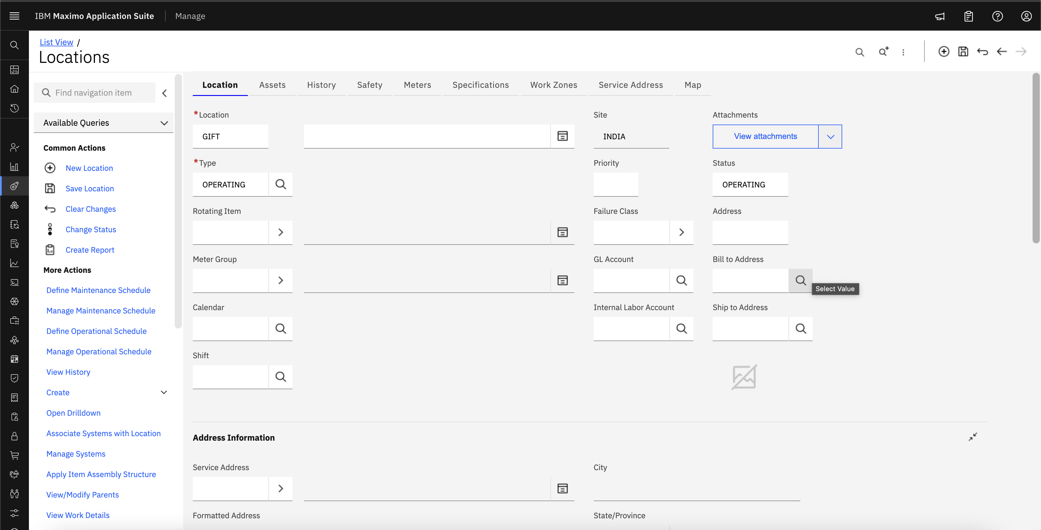The height and width of the screenshot is (530, 1041).
Task: Open long description icon in Rotating Item row
Action: coord(563,232)
